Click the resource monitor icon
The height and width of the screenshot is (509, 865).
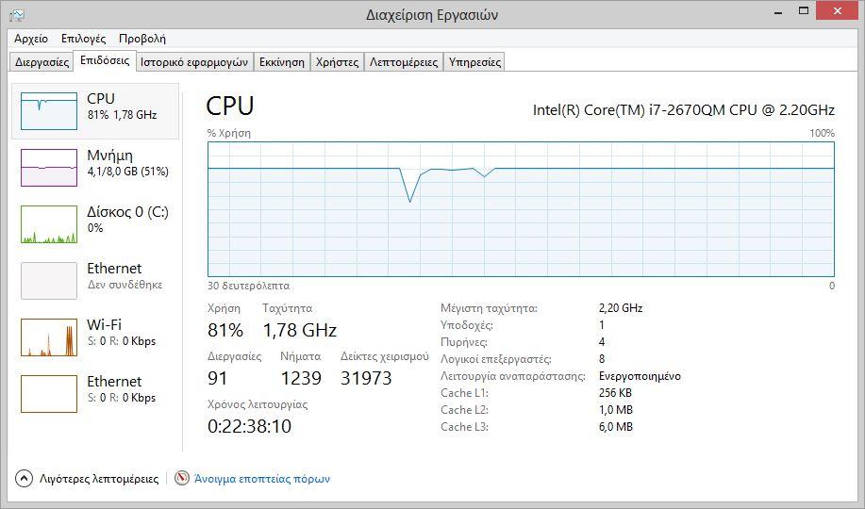click(x=182, y=478)
